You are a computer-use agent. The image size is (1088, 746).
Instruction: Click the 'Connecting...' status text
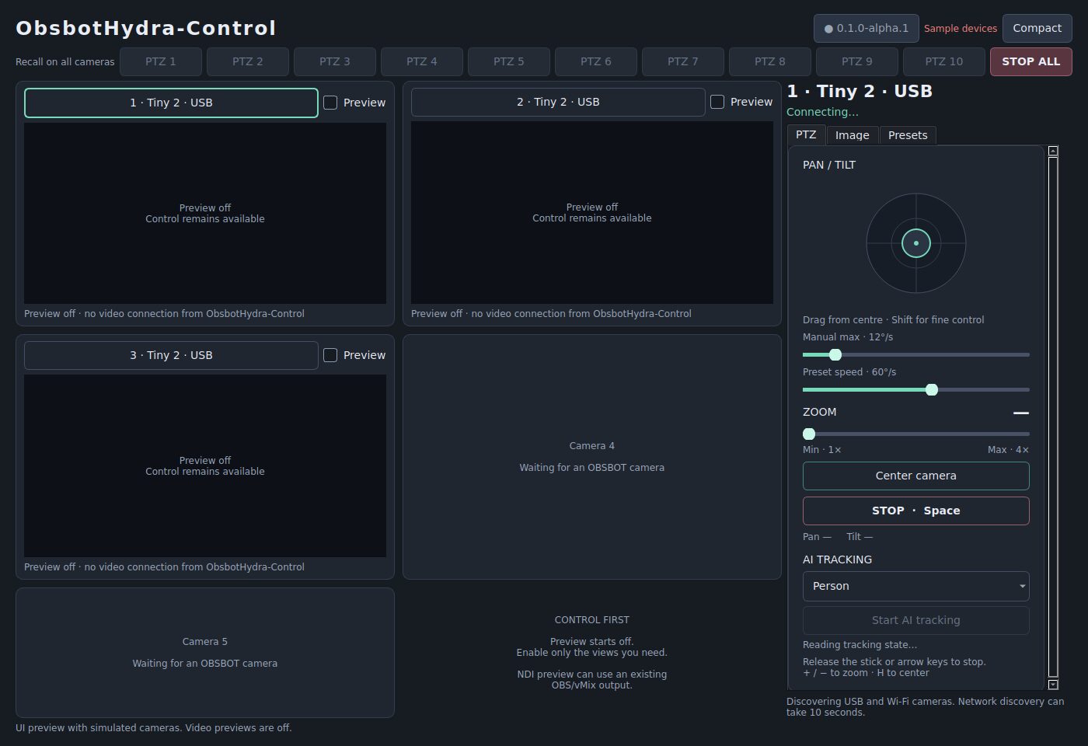pyautogui.click(x=822, y=112)
